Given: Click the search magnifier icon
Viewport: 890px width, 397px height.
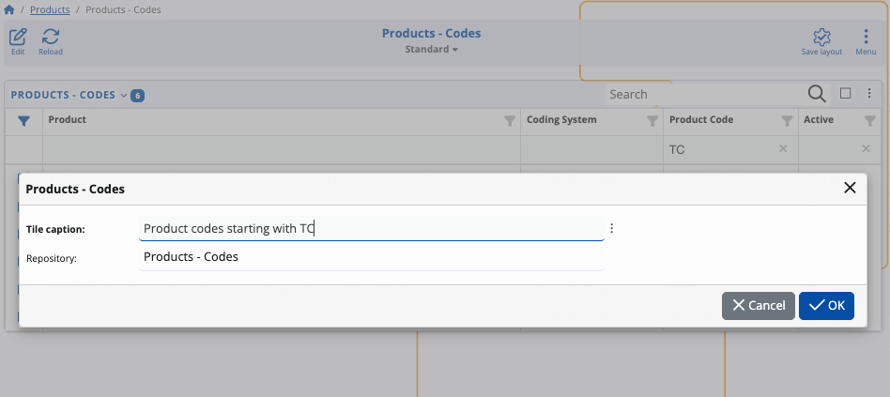Looking at the screenshot, I should 817,94.
